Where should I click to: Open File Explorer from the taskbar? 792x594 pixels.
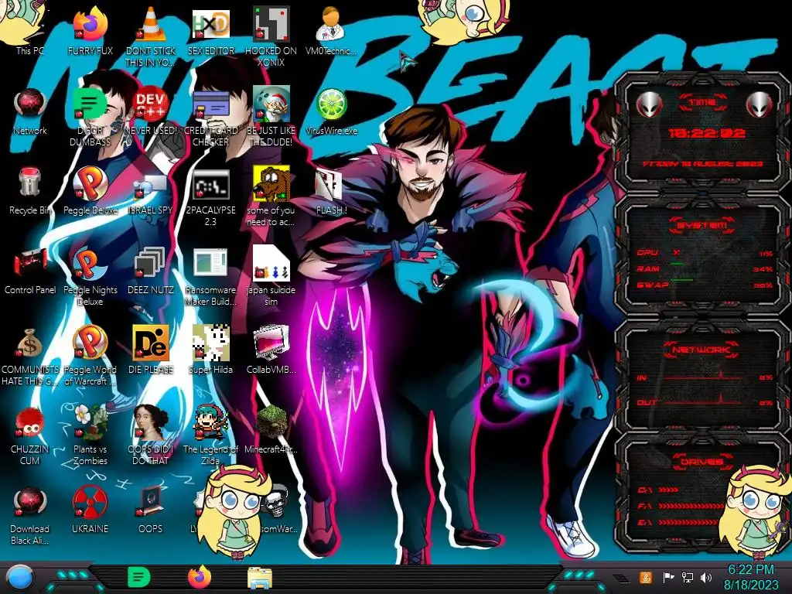[260, 579]
